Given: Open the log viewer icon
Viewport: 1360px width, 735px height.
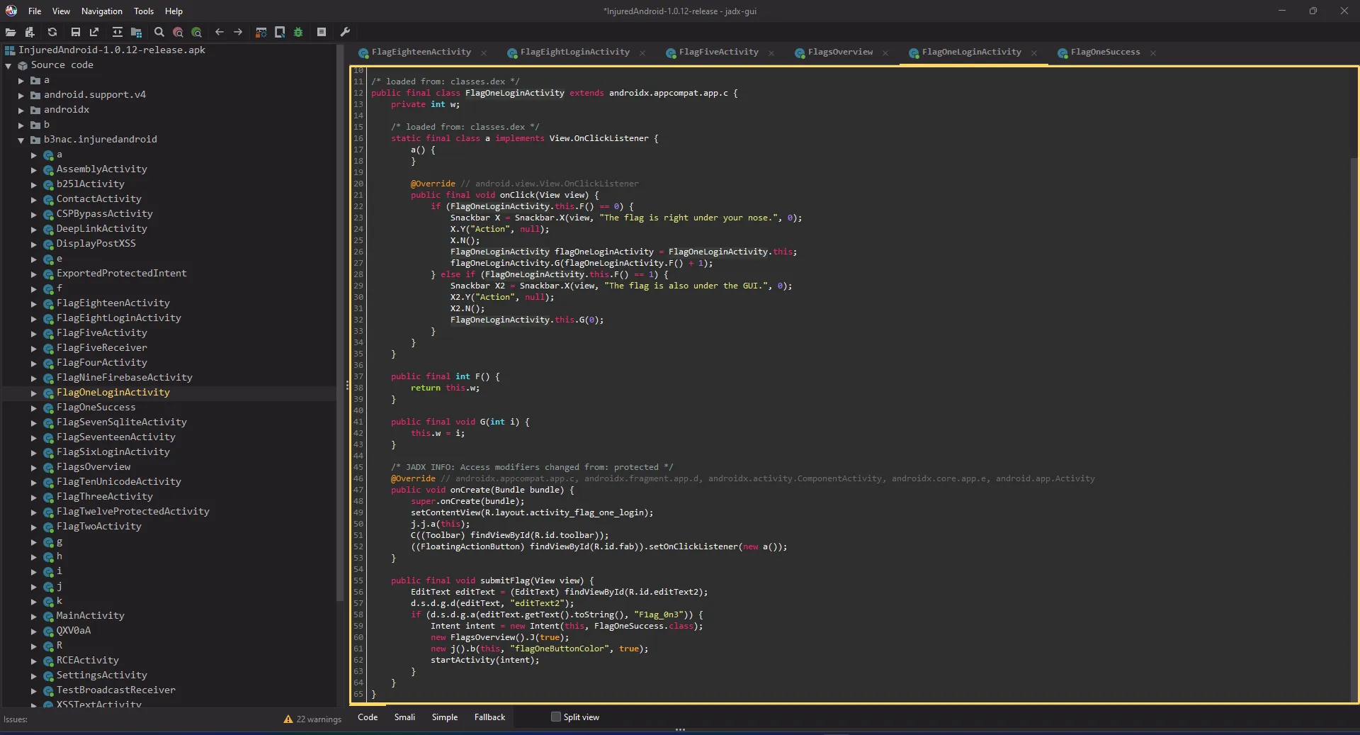Looking at the screenshot, I should tap(322, 32).
